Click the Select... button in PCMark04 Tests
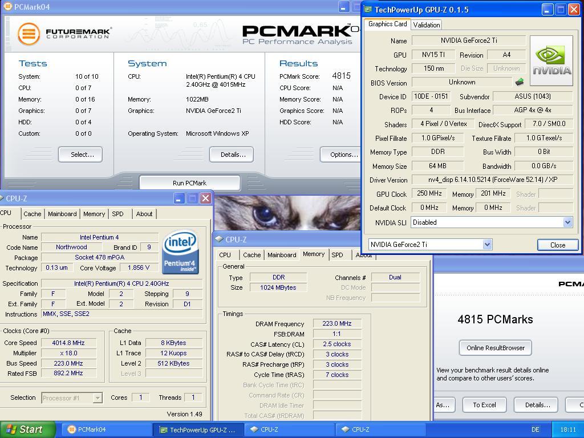 point(80,155)
